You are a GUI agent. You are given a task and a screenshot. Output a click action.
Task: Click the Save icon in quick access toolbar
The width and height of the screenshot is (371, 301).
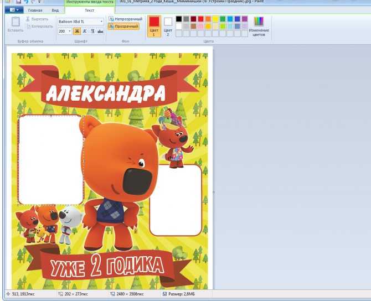pyautogui.click(x=18, y=2)
